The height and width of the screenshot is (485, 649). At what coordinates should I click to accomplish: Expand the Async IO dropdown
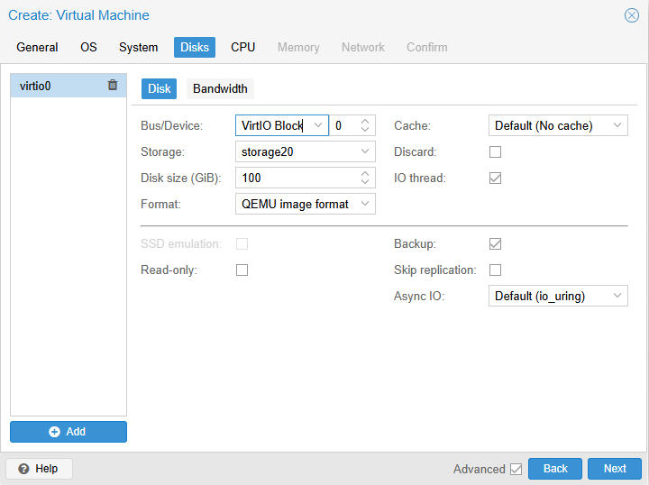click(x=617, y=297)
